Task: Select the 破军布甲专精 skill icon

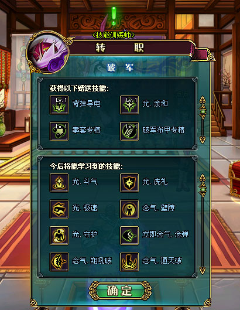Action: pyautogui.click(x=129, y=131)
